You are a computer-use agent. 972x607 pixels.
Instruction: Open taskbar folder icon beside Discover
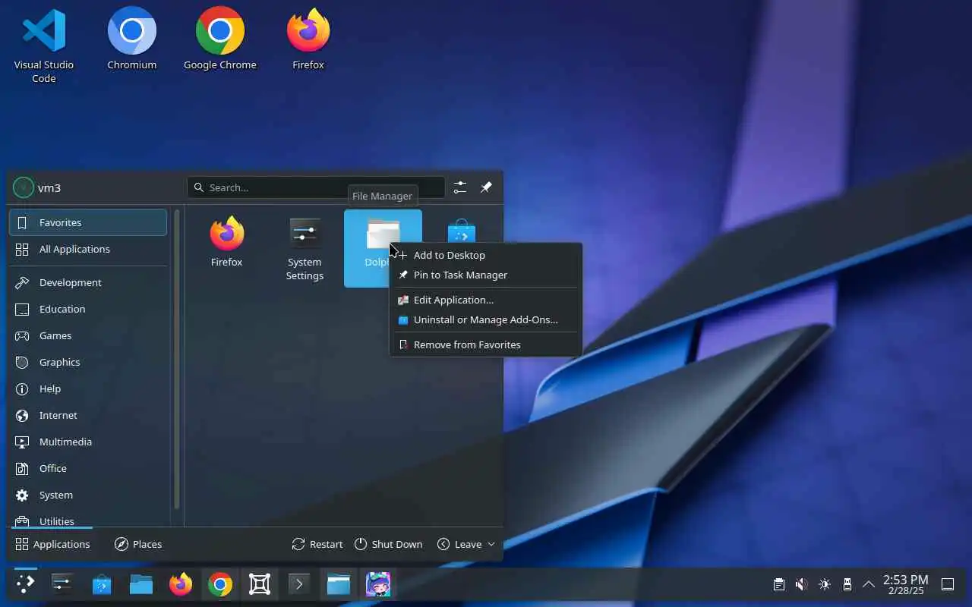point(141,584)
